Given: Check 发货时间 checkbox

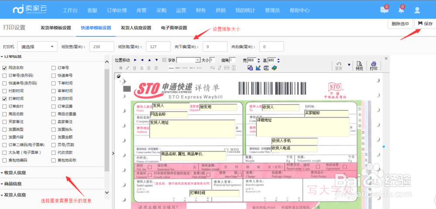Looking at the screenshot, I should [x=54, y=98].
